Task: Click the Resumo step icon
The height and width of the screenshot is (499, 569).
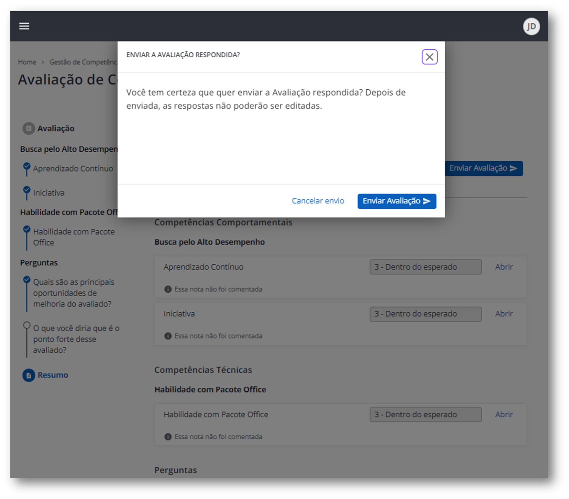Action: click(29, 375)
